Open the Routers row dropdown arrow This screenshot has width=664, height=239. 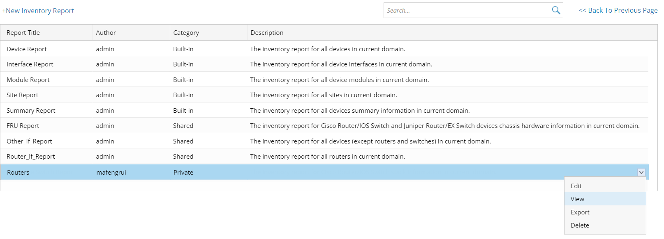(x=641, y=173)
